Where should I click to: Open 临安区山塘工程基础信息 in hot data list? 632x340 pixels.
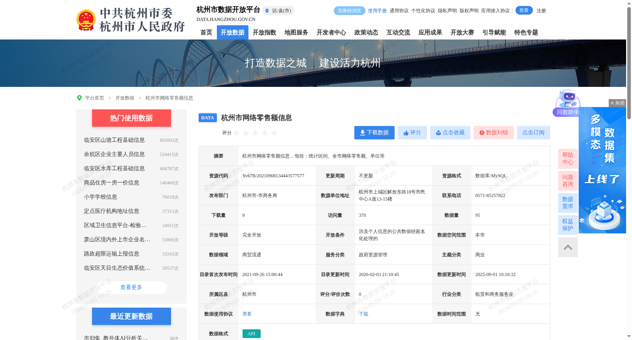tap(115, 140)
